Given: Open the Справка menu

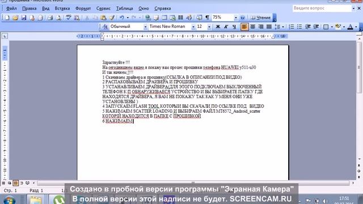Looking at the screenshot, I should (163, 8).
